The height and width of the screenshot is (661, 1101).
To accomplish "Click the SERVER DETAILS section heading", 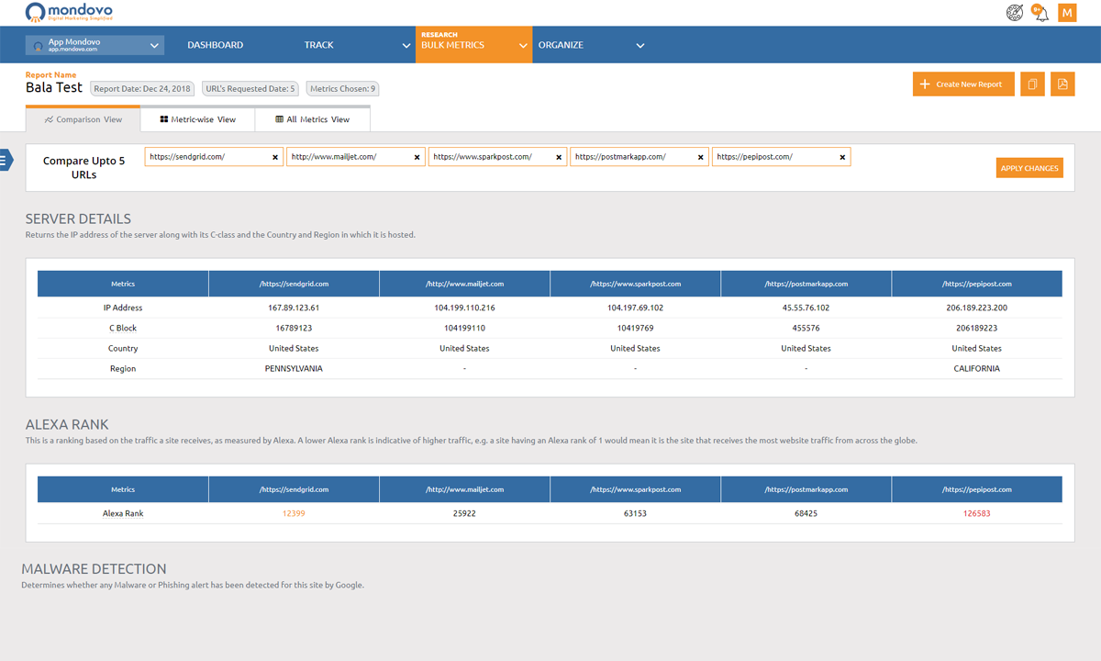I will point(78,219).
